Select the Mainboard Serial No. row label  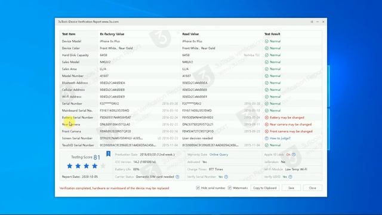(x=77, y=110)
